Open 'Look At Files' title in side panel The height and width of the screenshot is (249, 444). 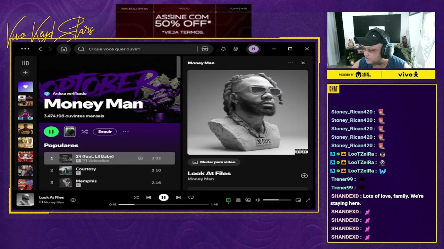pos(209,173)
